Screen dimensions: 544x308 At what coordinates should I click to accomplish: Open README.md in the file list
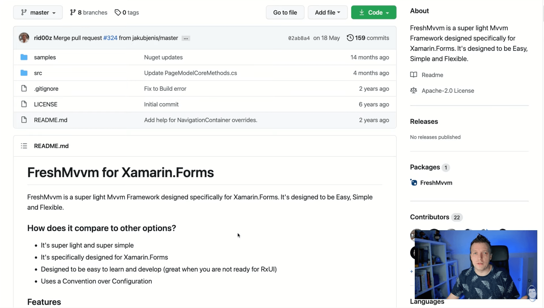tap(51, 120)
